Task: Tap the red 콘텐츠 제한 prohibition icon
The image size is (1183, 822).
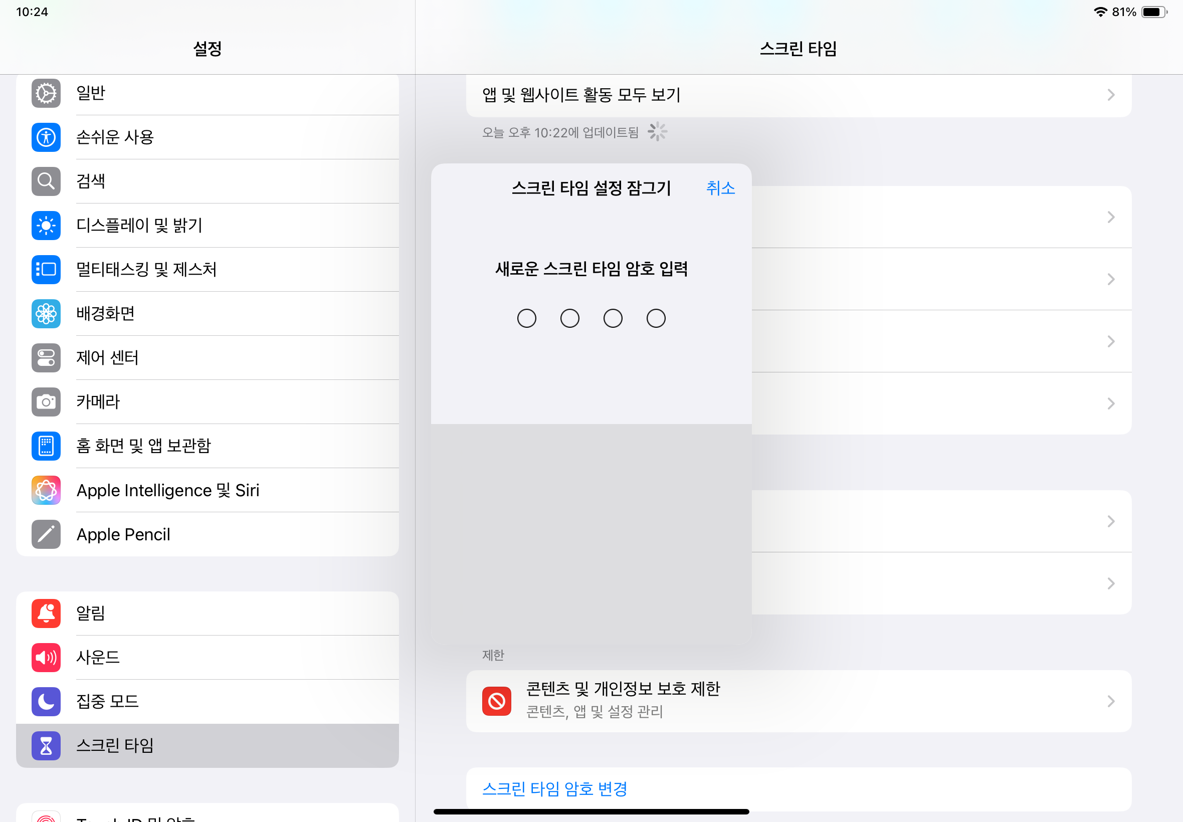Action: click(x=496, y=701)
